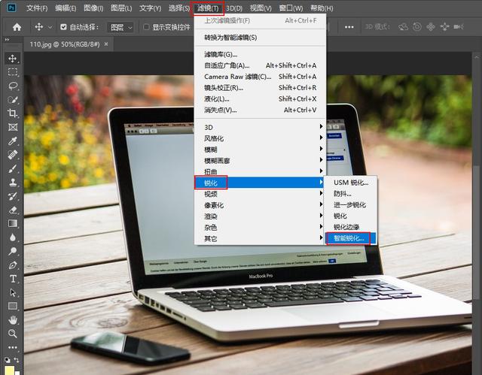Select the Move tool in the toolbox
Viewport: 482px width, 375px height.
click(x=13, y=59)
